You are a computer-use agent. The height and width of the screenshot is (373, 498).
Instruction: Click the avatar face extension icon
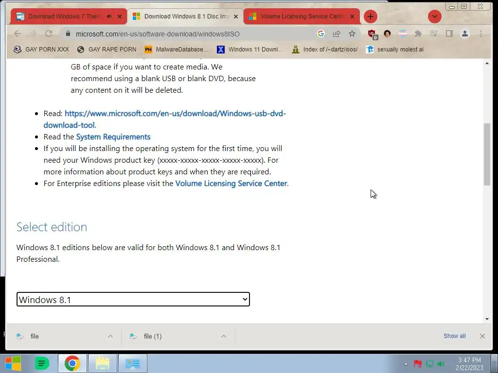click(387, 34)
